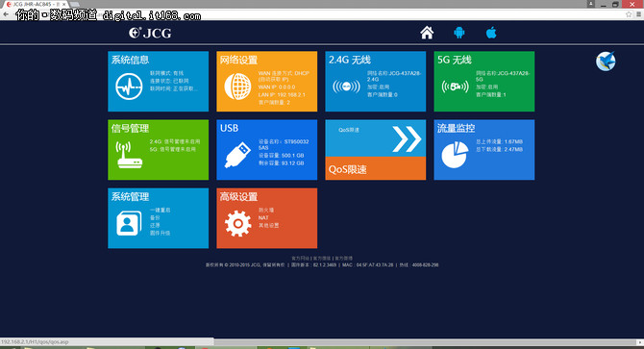The height and width of the screenshot is (349, 644).
Task: Open the browser menu icon
Action: pos(638,14)
